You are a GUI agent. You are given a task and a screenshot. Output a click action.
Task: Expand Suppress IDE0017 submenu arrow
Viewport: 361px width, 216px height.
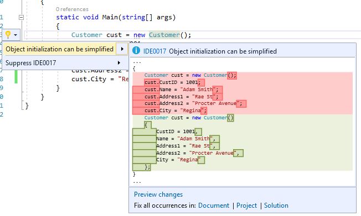pos(119,63)
